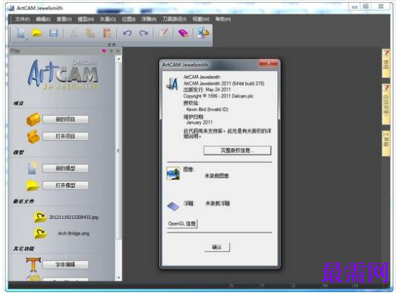Confirm the about dialog with 确认

217,247
